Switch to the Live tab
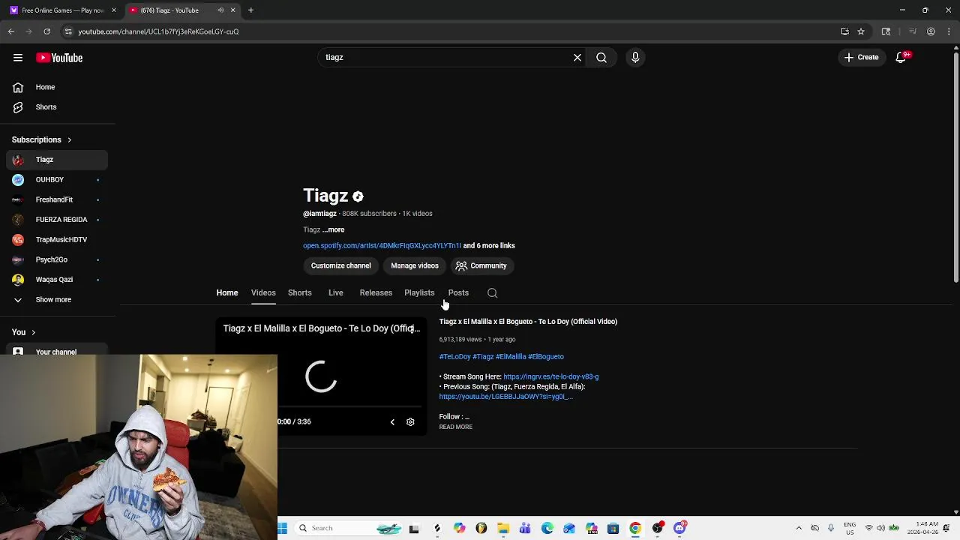960x540 pixels. tap(335, 292)
